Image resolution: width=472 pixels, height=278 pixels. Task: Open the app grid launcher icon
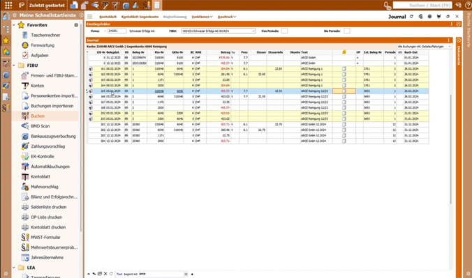tap(8, 5)
